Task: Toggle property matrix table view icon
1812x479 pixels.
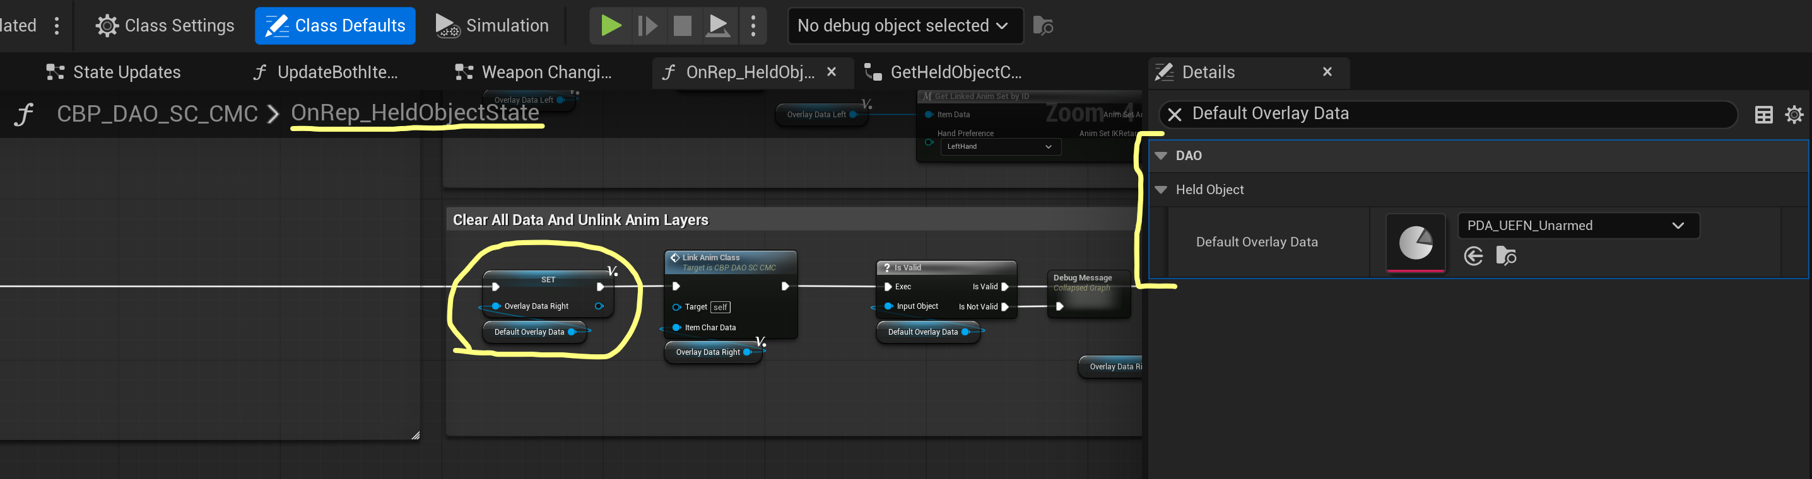Action: [1763, 115]
